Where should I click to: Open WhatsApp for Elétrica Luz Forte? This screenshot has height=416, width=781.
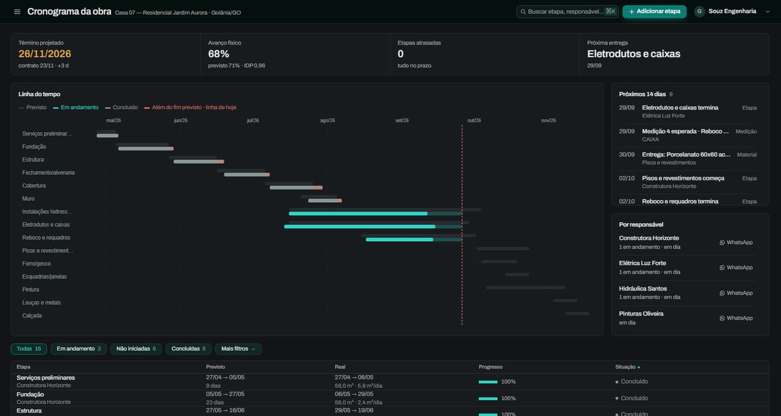click(736, 267)
